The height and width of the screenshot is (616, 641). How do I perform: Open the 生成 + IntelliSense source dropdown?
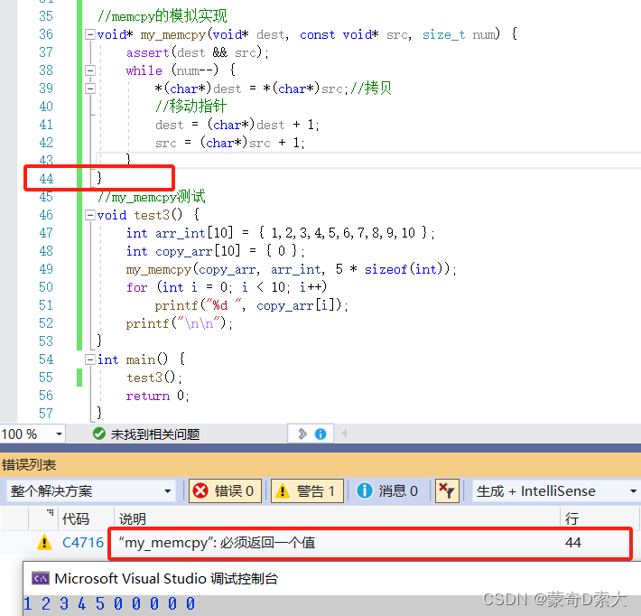[x=554, y=490]
